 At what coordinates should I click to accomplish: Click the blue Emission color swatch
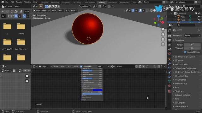click(x=98, y=90)
